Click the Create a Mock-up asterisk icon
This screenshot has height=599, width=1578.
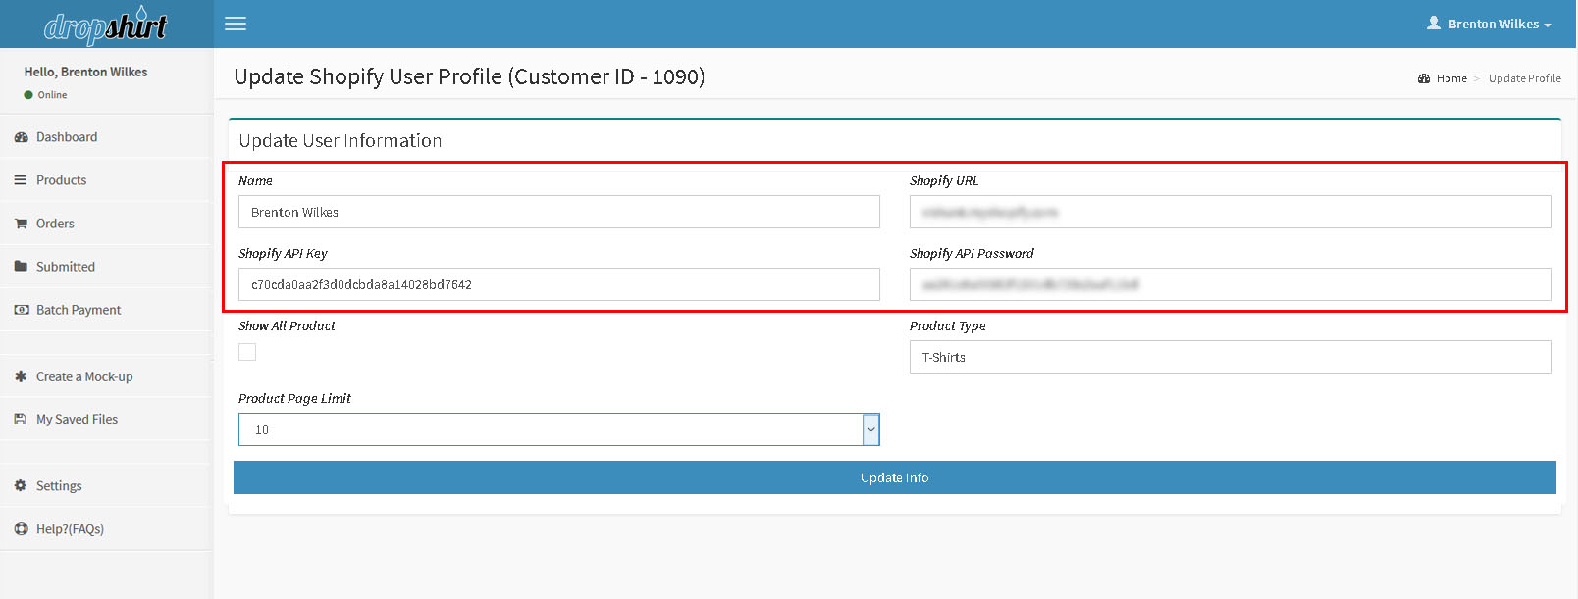(21, 376)
